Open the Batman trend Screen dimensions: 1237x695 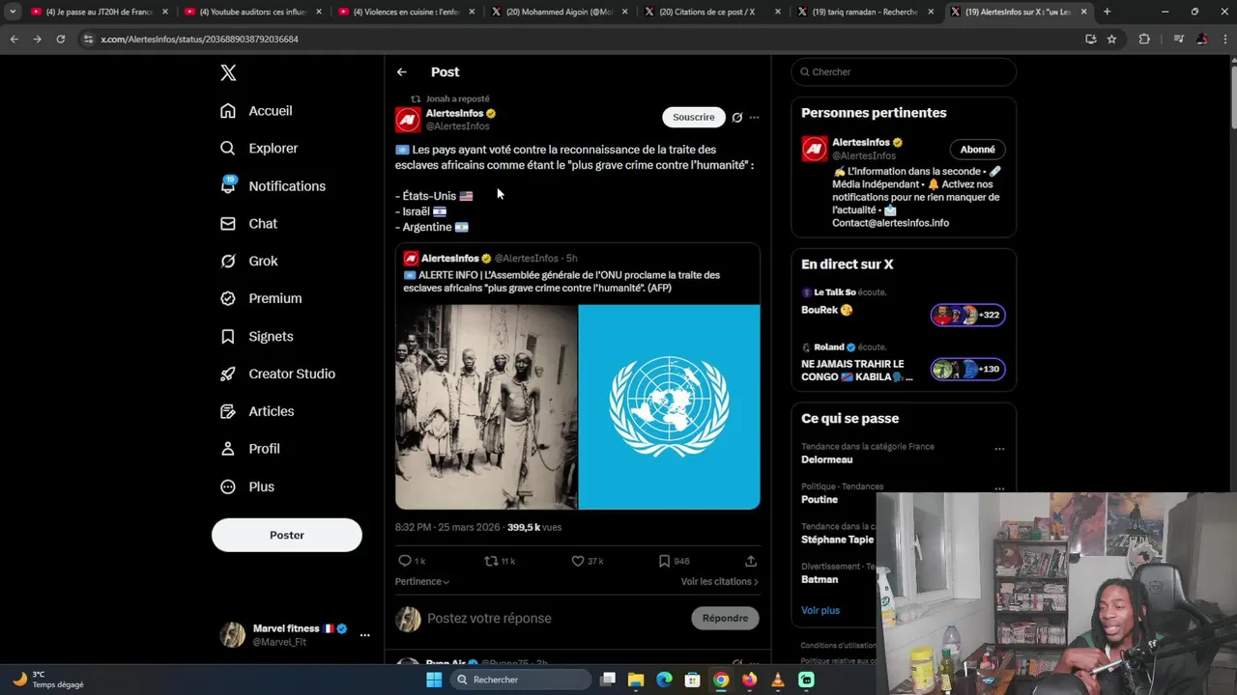pos(820,580)
